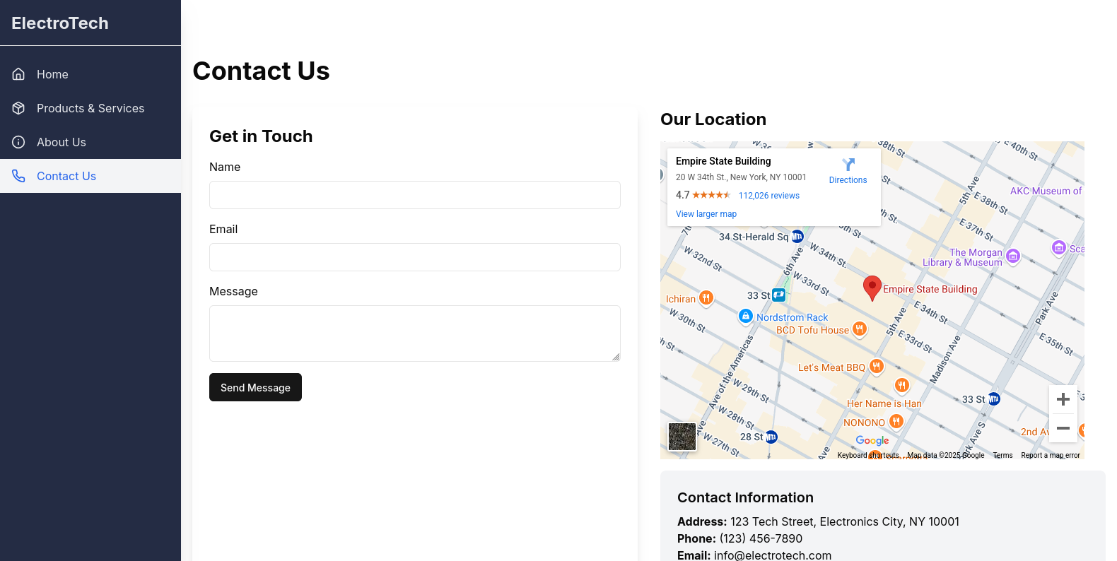Zoom out the map with minus button
The image size is (1117, 561).
point(1063,428)
